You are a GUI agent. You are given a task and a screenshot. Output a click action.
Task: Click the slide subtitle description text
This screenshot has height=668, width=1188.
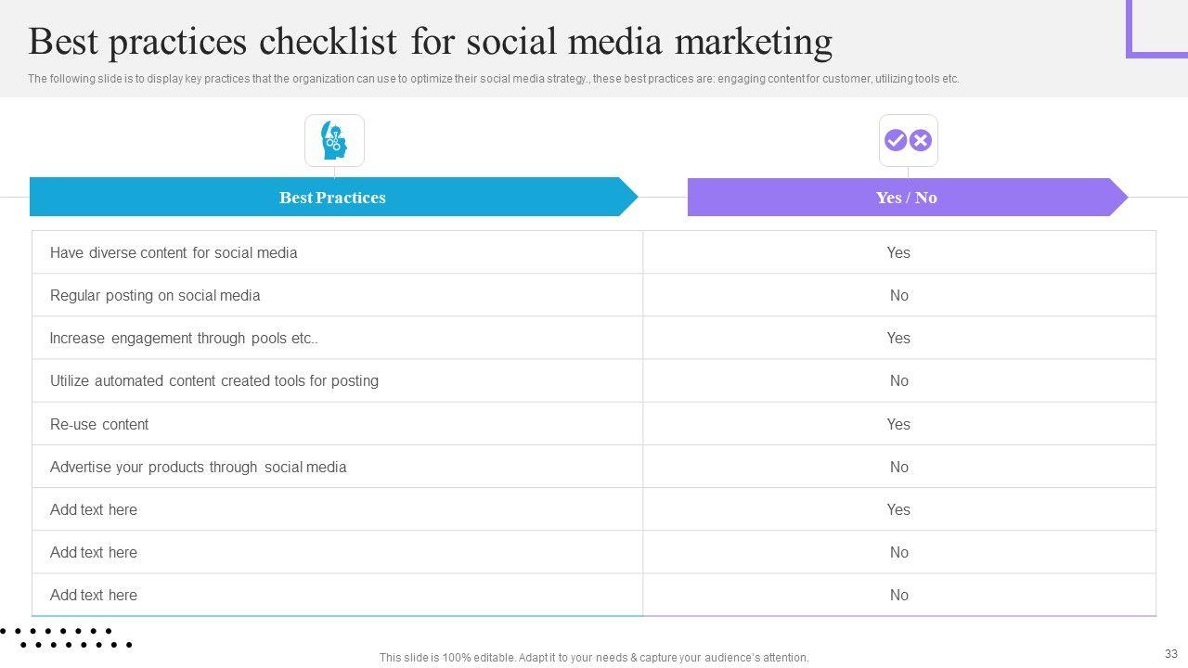(x=493, y=79)
